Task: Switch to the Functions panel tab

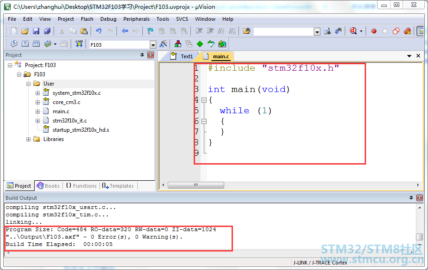Action: (81, 186)
